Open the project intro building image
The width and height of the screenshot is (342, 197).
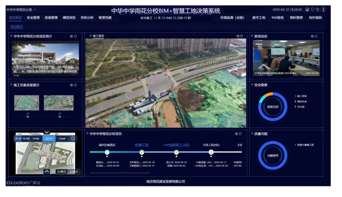[45, 59]
